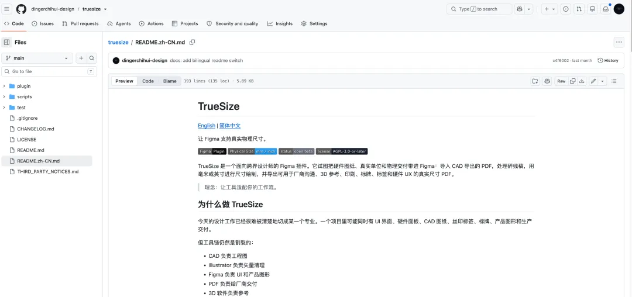Switch to Code source view
This screenshot has width=632, height=297.
coord(148,81)
